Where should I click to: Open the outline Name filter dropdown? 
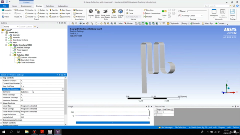[x=18, y=27]
